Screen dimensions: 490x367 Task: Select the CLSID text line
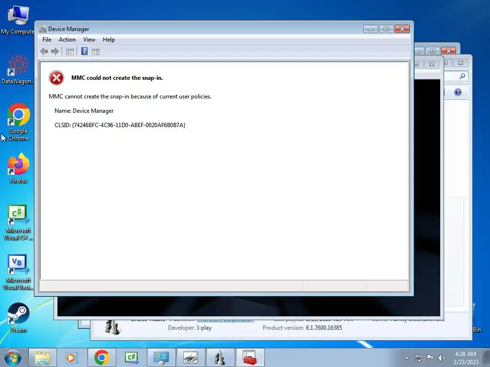tap(120, 125)
